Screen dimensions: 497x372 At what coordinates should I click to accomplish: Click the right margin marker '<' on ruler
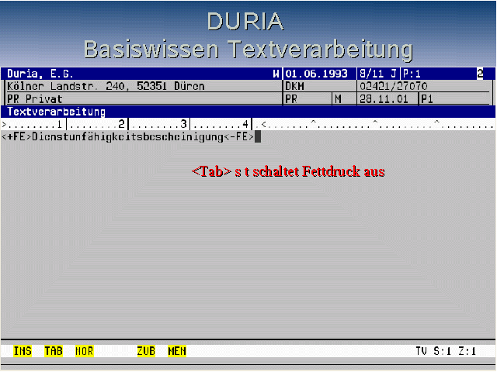point(264,124)
